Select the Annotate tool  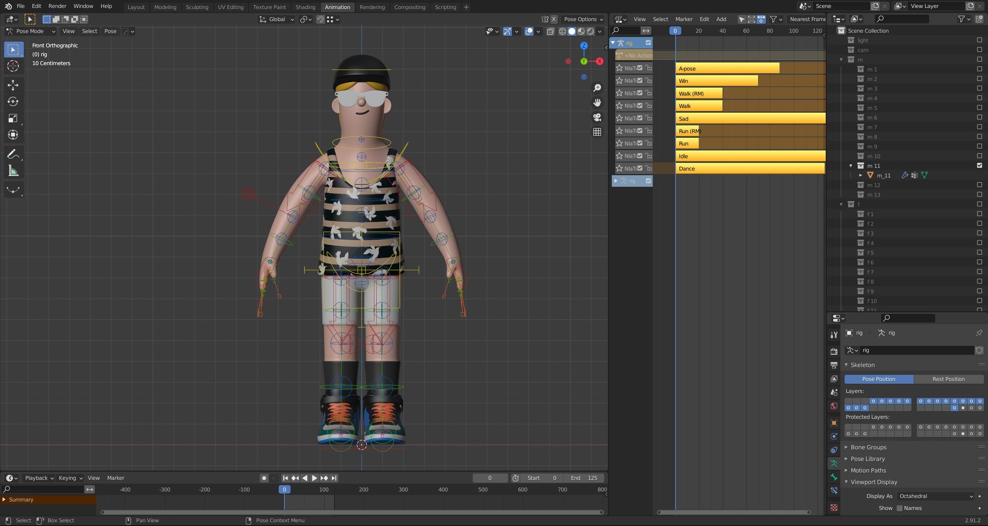(x=13, y=154)
